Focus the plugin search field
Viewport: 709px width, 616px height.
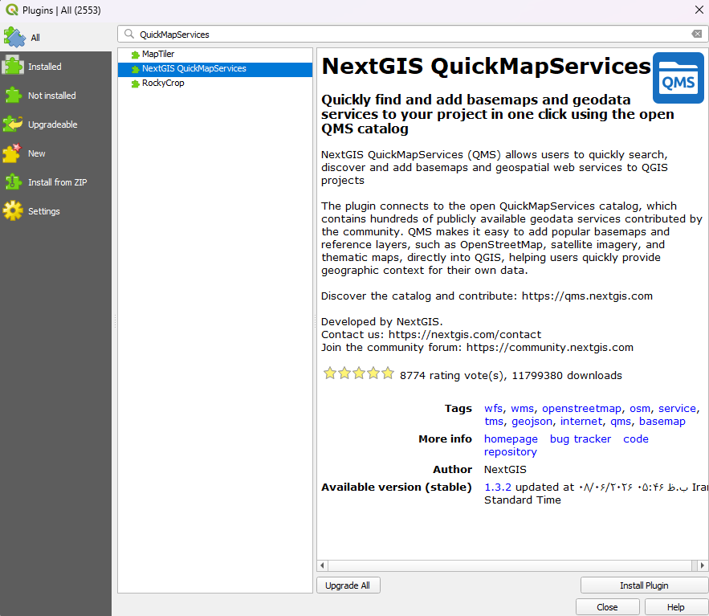[x=411, y=34]
